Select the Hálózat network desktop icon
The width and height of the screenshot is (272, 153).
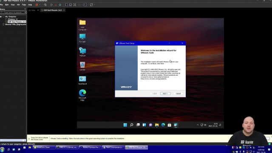[82, 52]
